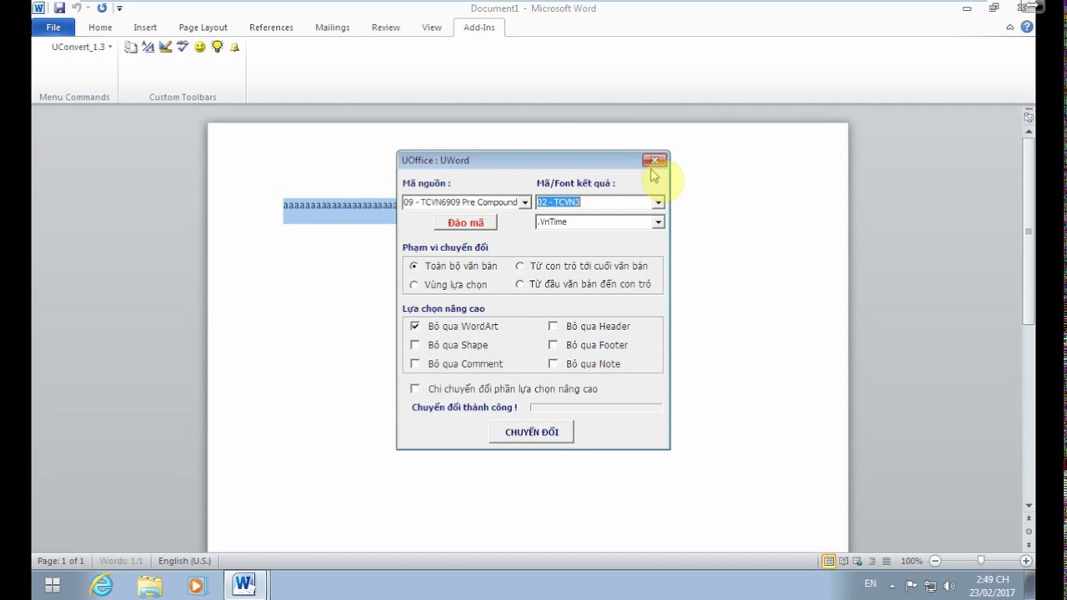Click the zoom out minus button
1067x600 pixels.
pyautogui.click(x=935, y=561)
